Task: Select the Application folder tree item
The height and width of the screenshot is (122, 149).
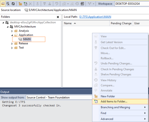Action: click(26, 35)
